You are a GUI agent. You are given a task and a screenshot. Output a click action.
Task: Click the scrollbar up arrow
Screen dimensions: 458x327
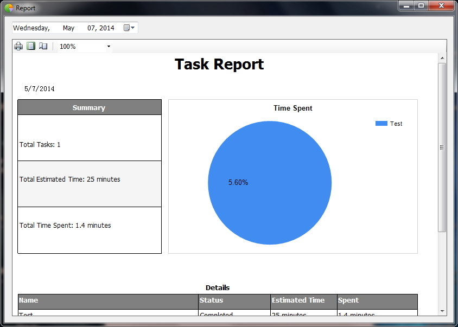442,58
